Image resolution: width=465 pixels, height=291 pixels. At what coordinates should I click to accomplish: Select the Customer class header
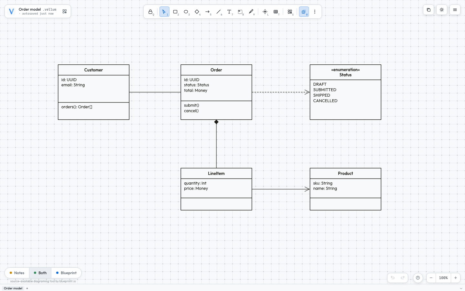point(94,70)
